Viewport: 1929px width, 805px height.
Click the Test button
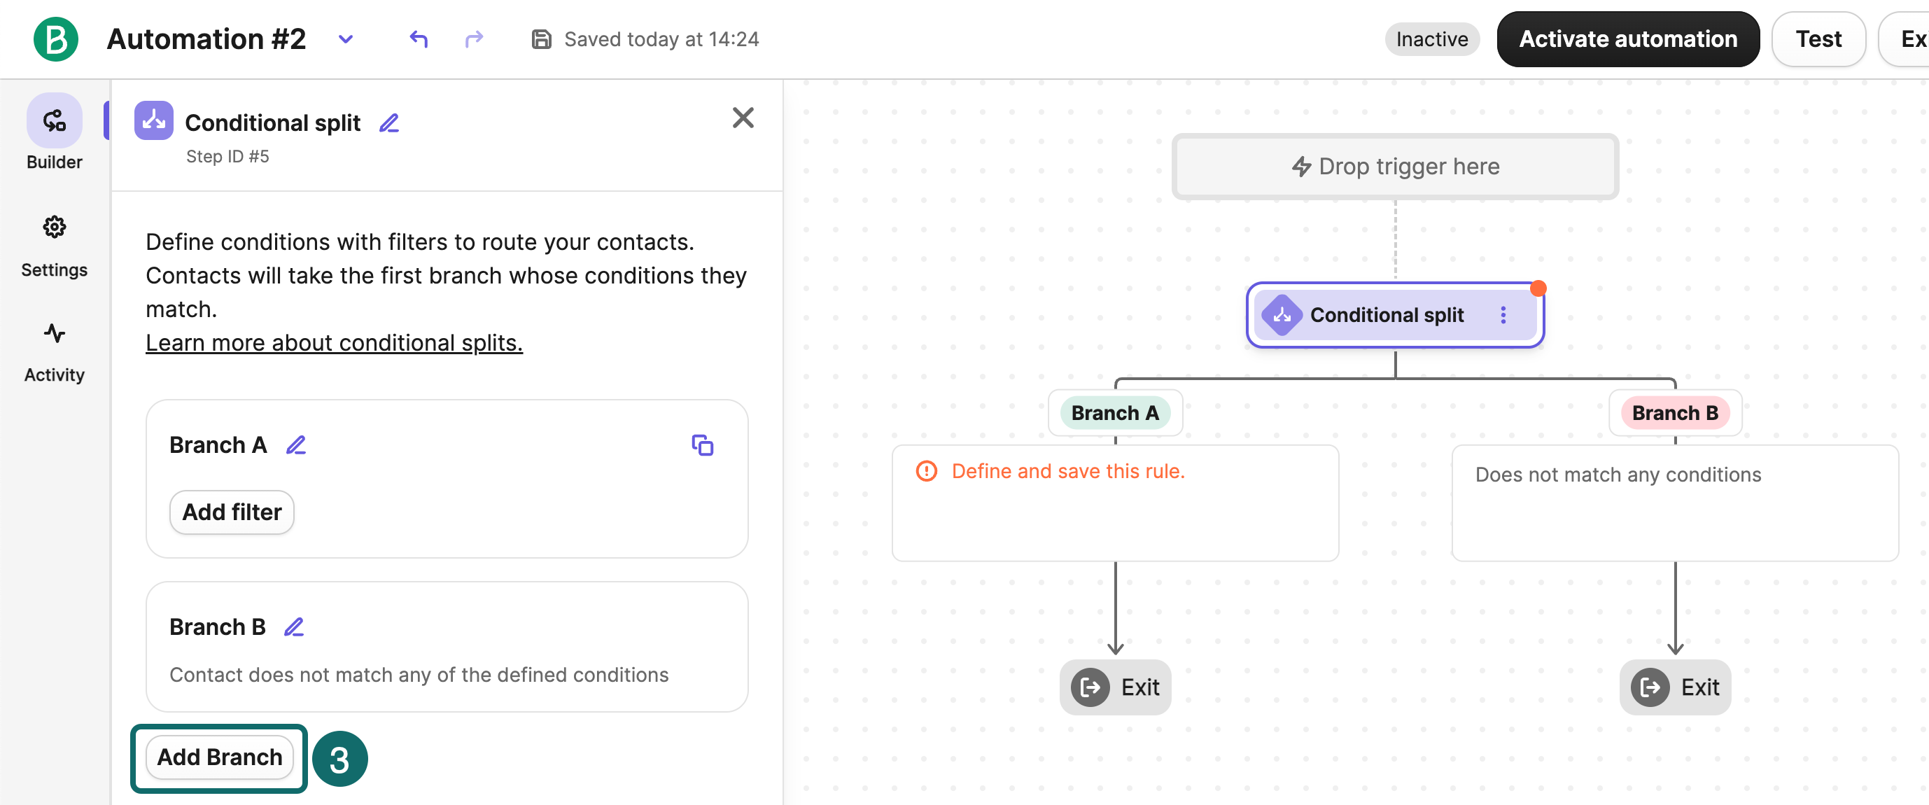pos(1818,39)
